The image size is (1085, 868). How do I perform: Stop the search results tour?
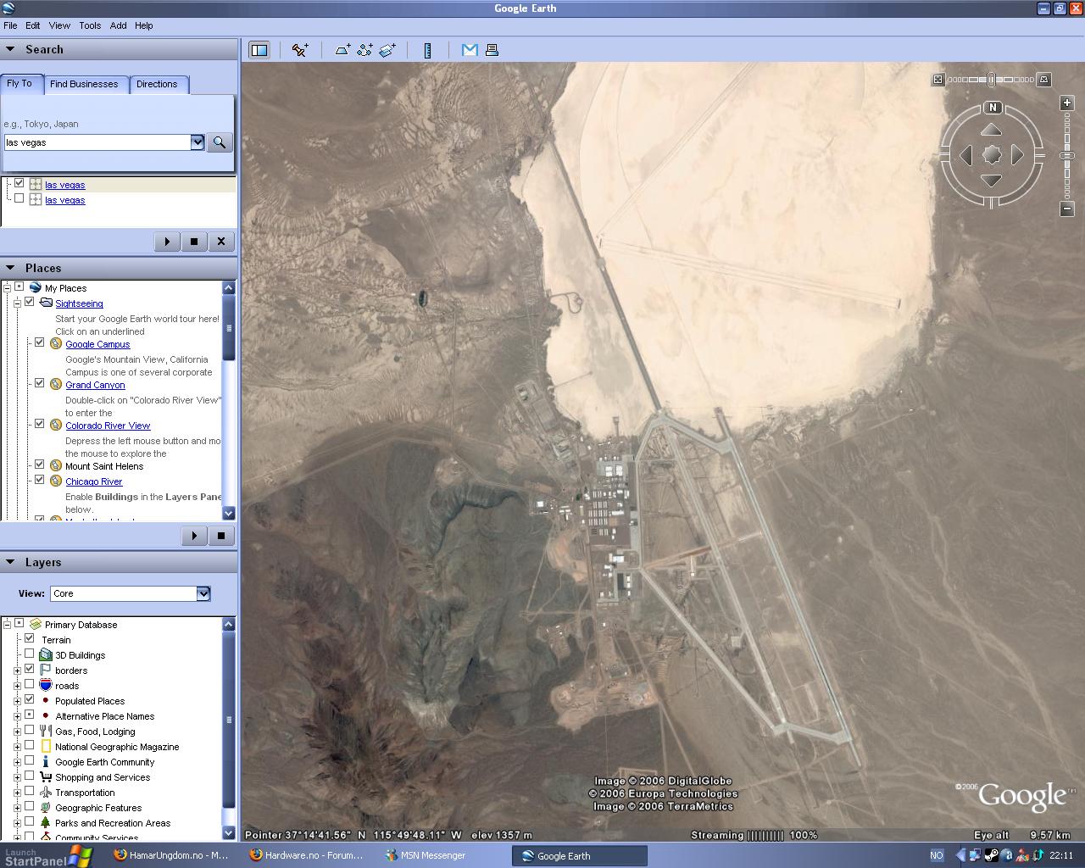(194, 242)
